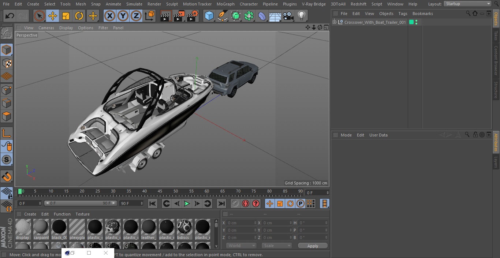Screen dimensions: 500x258
Task: Open Edit Render Settings icon
Action: (193, 16)
